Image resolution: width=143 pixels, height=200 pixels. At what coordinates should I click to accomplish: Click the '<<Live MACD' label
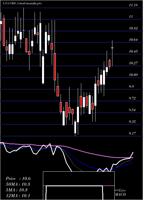click(120, 192)
